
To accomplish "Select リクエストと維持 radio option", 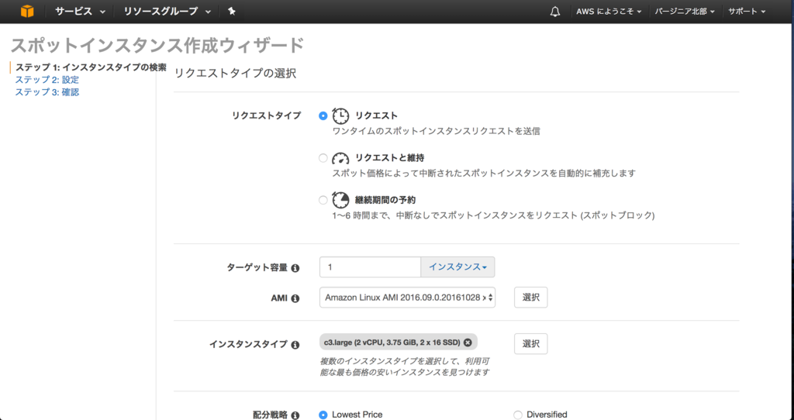I will coord(323,158).
